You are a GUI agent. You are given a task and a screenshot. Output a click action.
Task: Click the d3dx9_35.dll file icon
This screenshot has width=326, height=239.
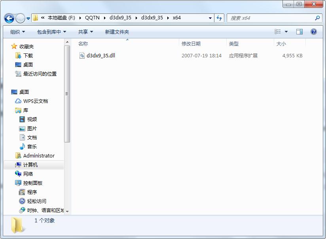(82, 55)
